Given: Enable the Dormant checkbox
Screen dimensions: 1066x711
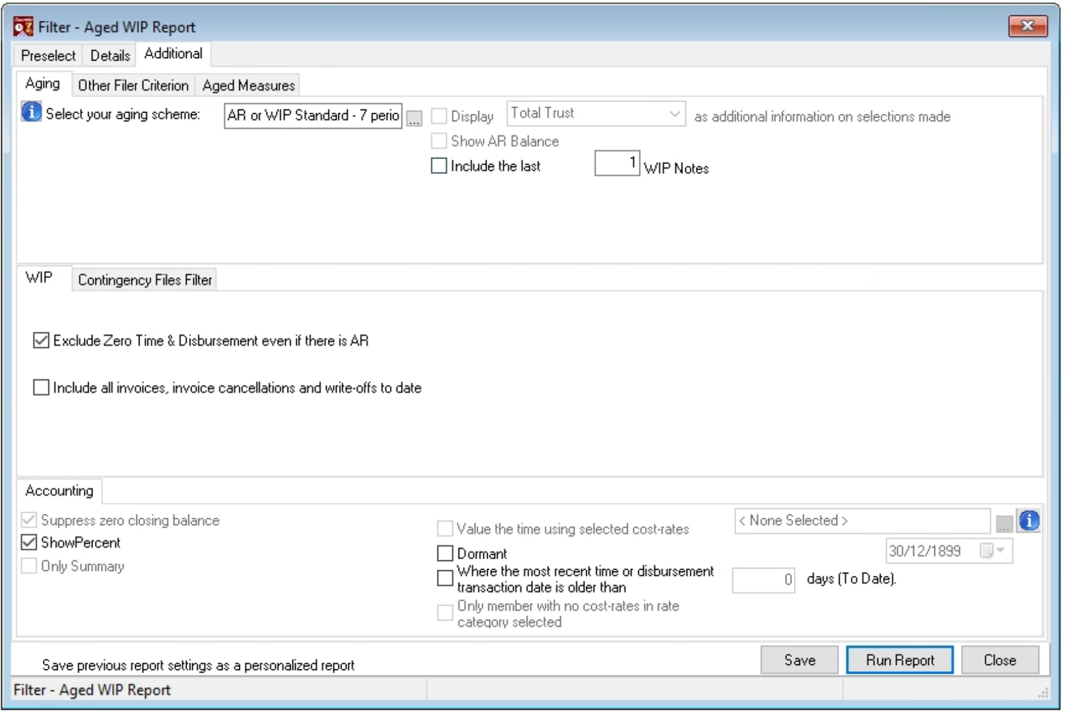Looking at the screenshot, I should click(x=445, y=553).
